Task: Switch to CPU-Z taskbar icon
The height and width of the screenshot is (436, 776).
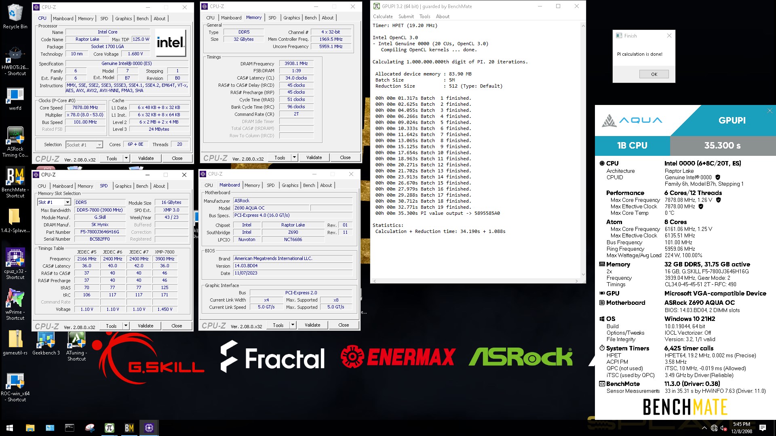Action: (x=149, y=428)
